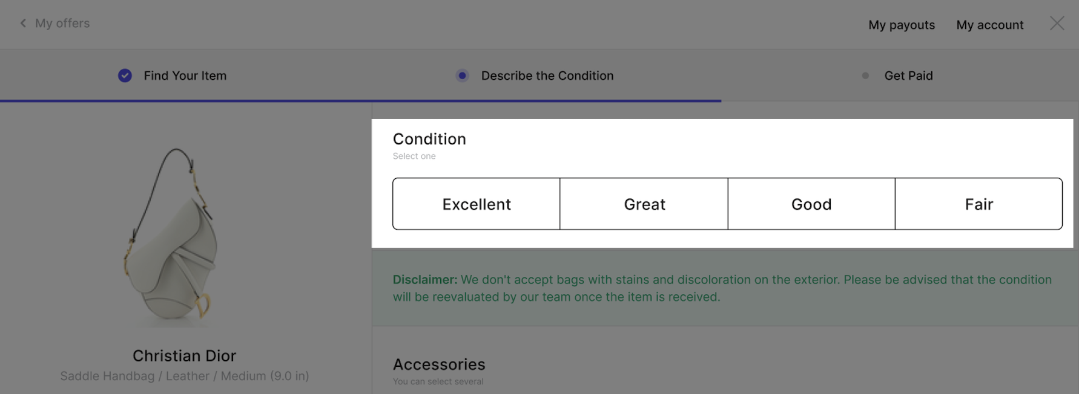Image resolution: width=1079 pixels, height=394 pixels.
Task: Click the purple step progress bar
Action: coord(360,101)
